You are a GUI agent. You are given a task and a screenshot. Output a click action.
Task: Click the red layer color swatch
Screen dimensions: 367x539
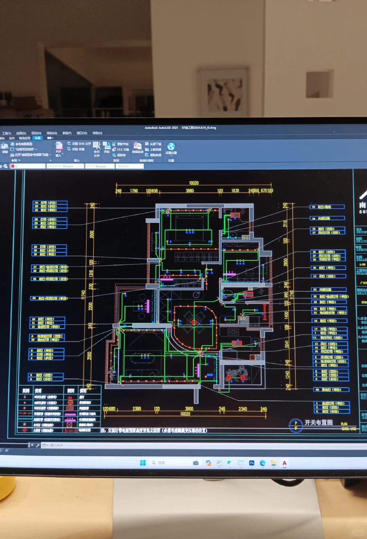[x=13, y=166]
